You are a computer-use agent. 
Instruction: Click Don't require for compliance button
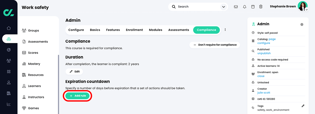coord(215,45)
